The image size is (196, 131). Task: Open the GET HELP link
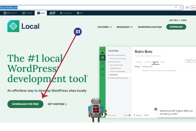tap(174, 20)
